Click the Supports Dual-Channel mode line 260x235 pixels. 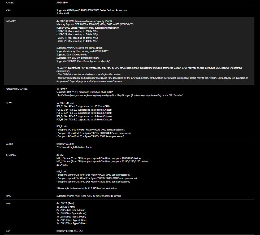(72, 54)
